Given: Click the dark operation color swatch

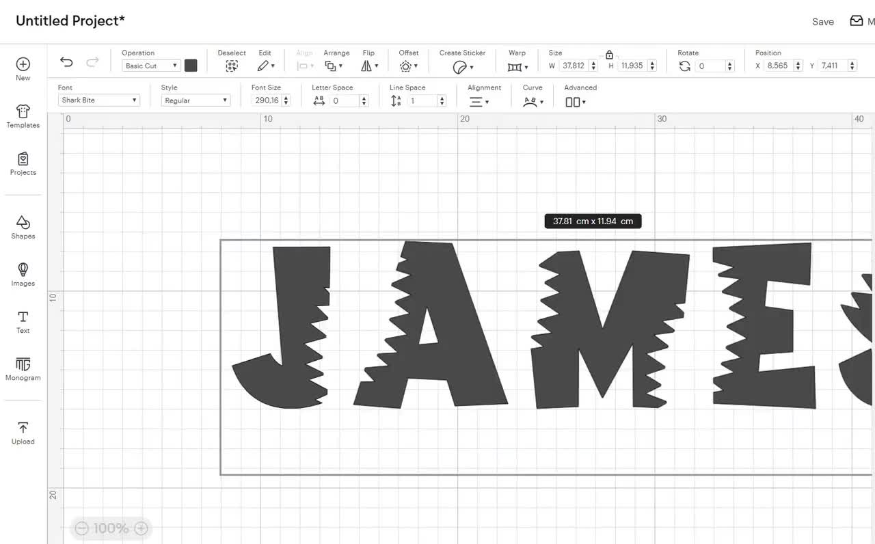Looking at the screenshot, I should tap(191, 66).
